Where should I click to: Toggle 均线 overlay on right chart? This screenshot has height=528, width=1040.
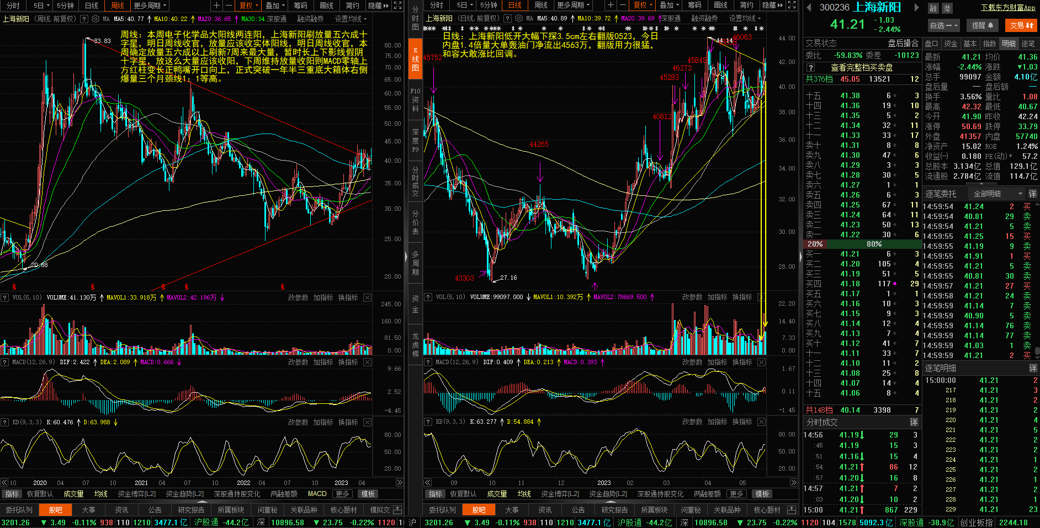pos(524,494)
